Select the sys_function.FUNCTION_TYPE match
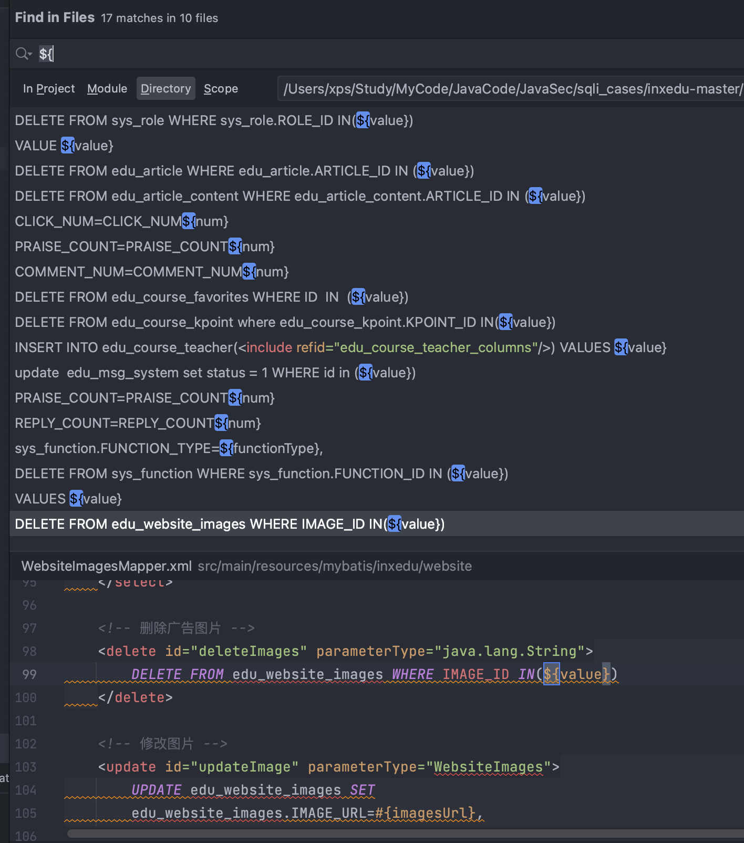Viewport: 744px width, 843px height. point(169,448)
